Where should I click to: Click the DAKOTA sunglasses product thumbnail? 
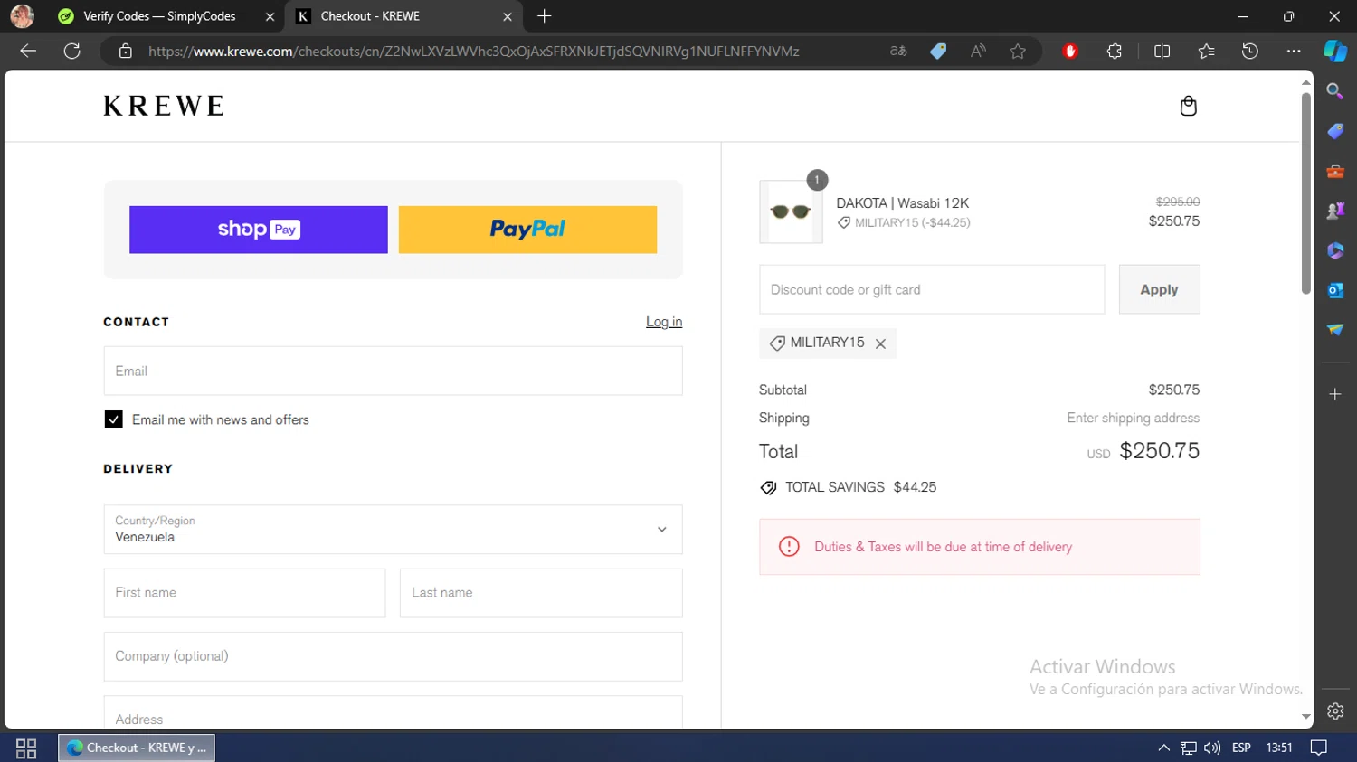point(791,212)
